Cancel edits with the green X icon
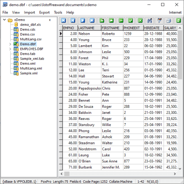 pyautogui.click(x=140, y=21)
